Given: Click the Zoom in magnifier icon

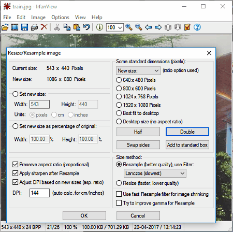Looking at the screenshot, I should (129, 27).
